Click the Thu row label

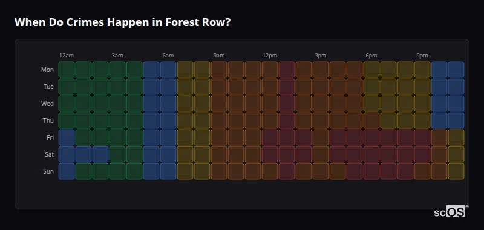[48, 120]
